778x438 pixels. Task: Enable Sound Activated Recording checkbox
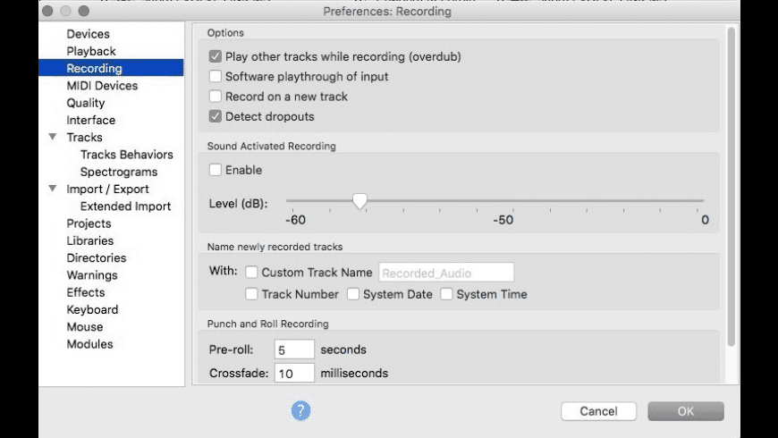215,170
